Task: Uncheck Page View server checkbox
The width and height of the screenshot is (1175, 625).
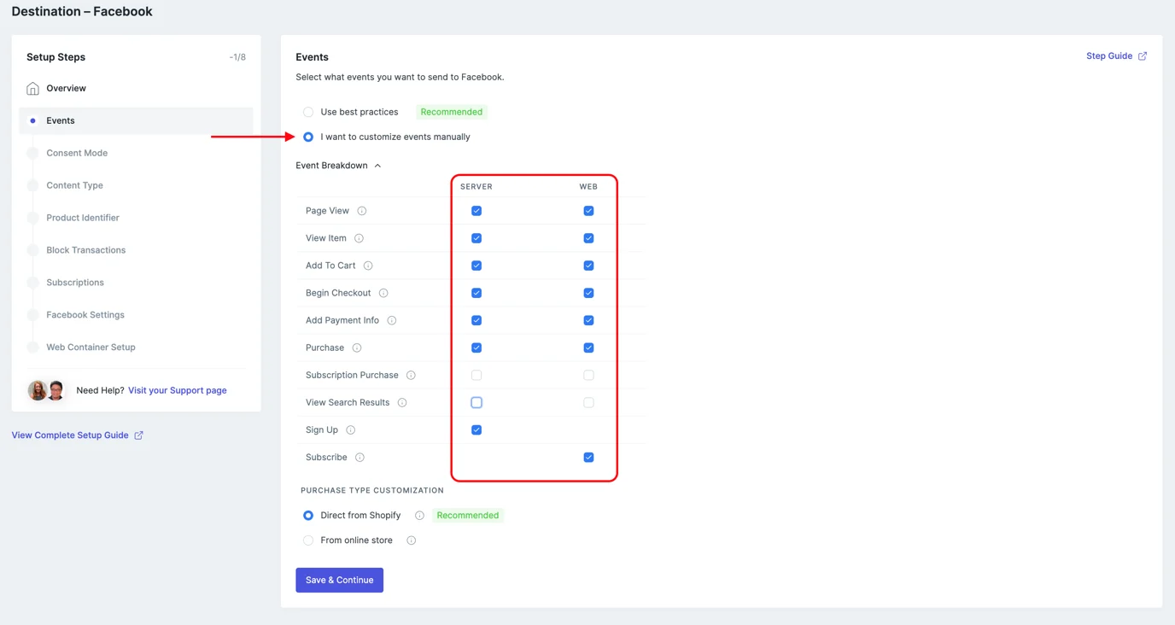Action: (476, 211)
